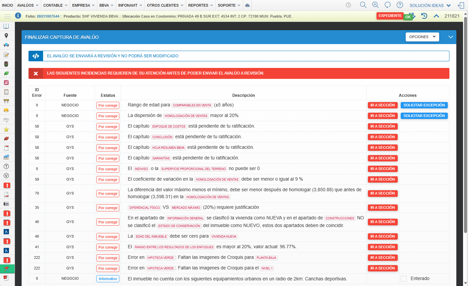Screen dimensions: 468x286
Task: Click the traffic light icon in sidebar
Action: coord(6,64)
